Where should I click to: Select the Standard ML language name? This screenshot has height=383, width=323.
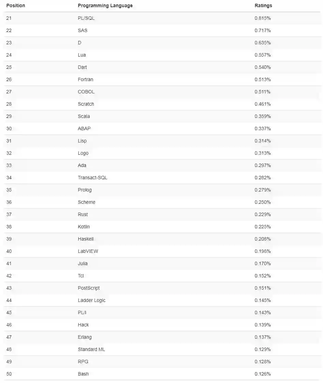click(x=91, y=349)
